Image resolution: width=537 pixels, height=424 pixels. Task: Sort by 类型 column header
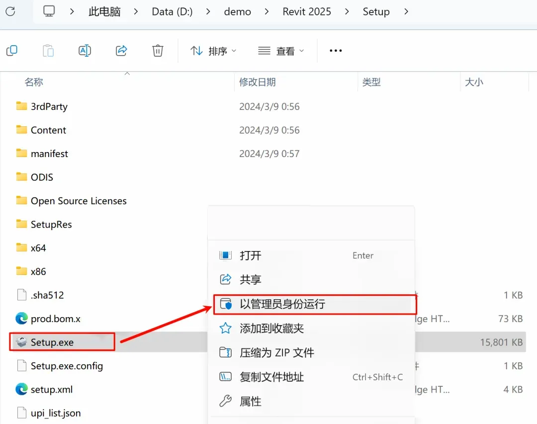pos(371,82)
